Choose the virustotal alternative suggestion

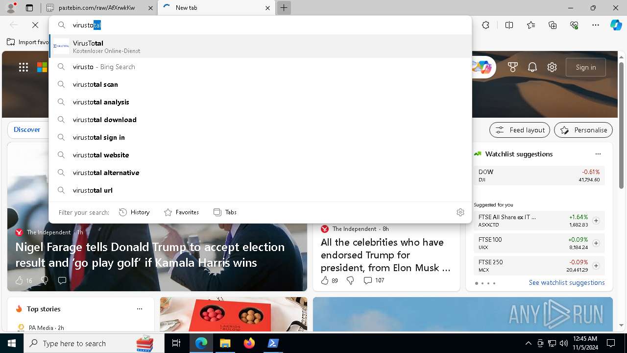pyautogui.click(x=260, y=173)
